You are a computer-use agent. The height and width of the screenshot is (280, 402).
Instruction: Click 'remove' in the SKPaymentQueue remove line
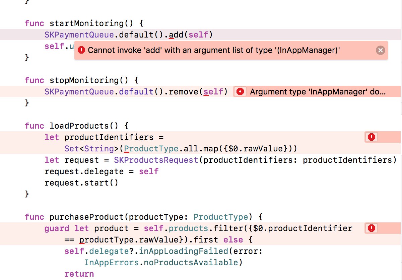coord(184,92)
